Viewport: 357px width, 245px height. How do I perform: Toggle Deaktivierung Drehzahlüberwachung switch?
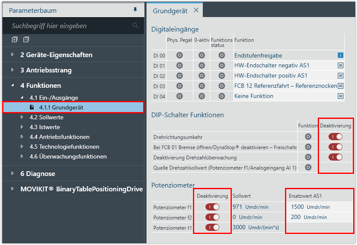335,157
